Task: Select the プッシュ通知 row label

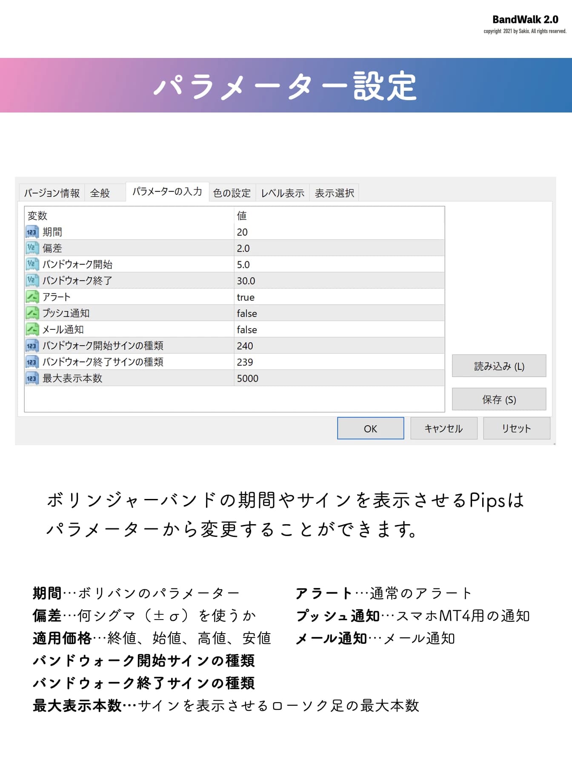Action: tap(66, 313)
